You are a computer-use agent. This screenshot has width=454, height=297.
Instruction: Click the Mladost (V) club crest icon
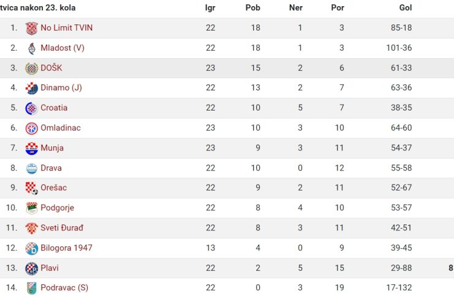pos(32,48)
